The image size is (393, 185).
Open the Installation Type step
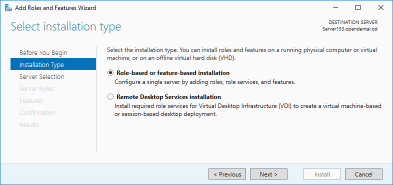(53, 64)
